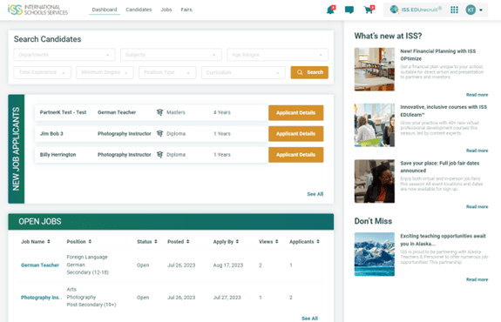Sort by Position column arrows

pos(90,242)
